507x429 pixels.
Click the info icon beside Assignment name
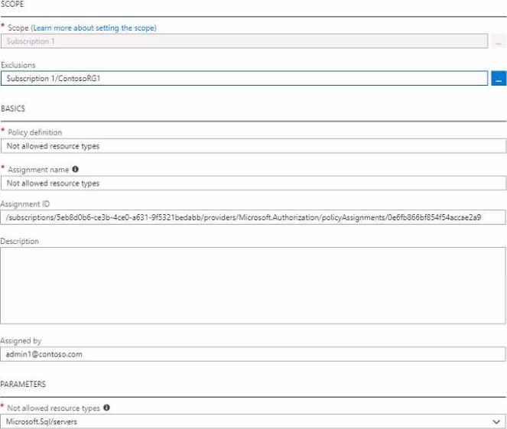click(x=75, y=170)
